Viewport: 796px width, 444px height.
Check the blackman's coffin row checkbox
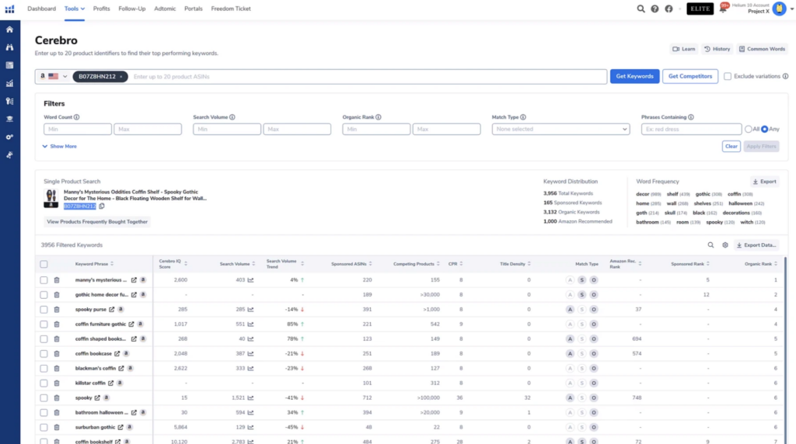click(44, 369)
